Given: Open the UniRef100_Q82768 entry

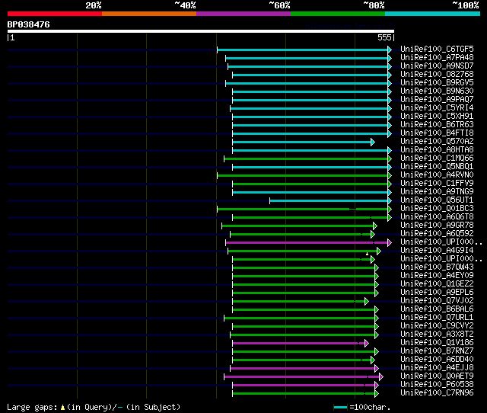Looking at the screenshot, I should [437, 75].
